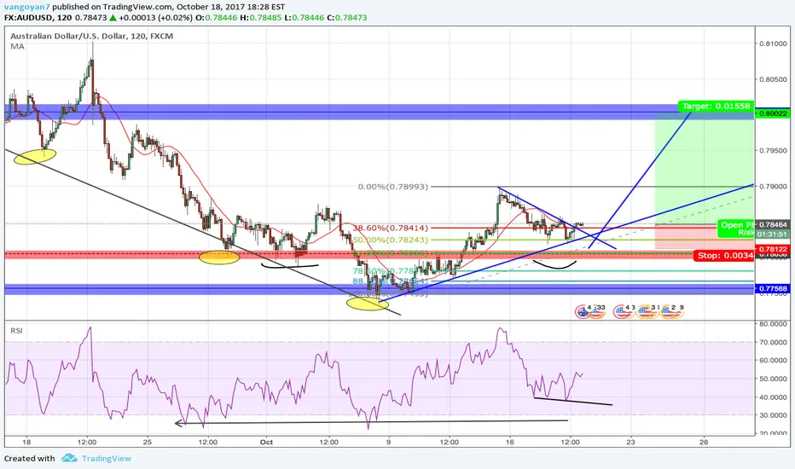Click the Australian flag economic event icon
This screenshot has width=795, height=469.
point(582,311)
